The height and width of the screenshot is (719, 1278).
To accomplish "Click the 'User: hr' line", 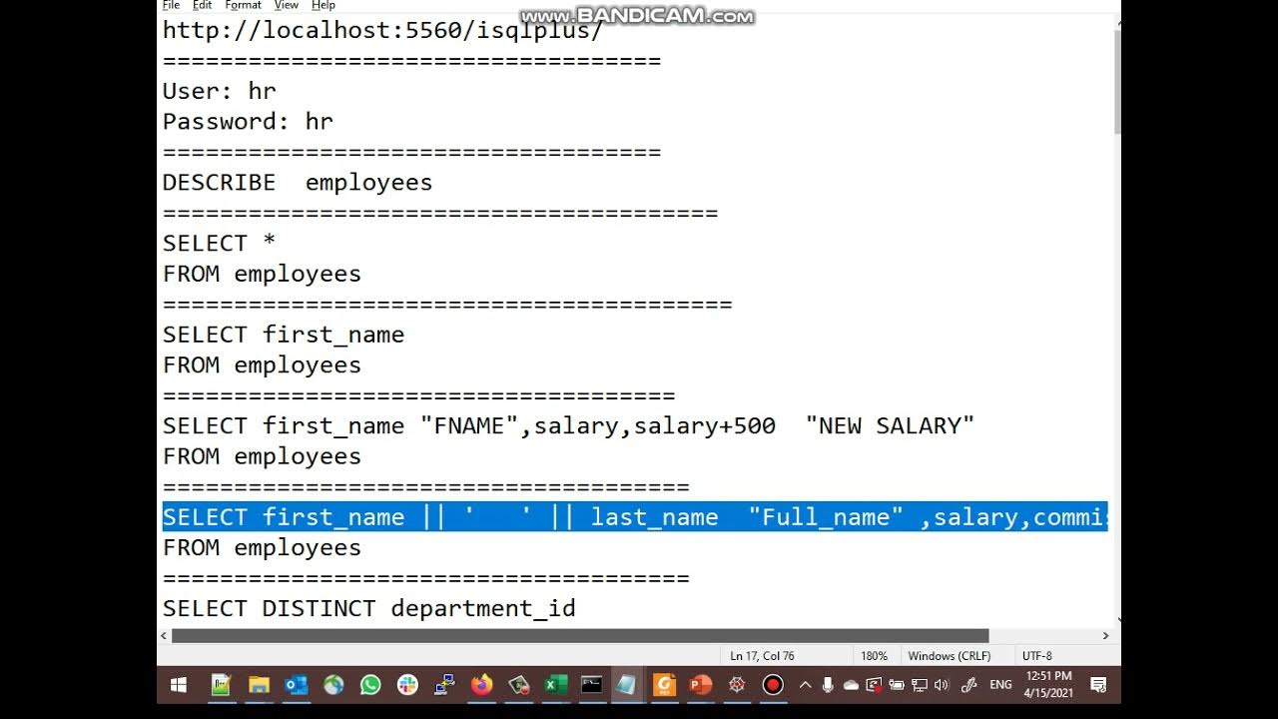I will pyautogui.click(x=220, y=91).
